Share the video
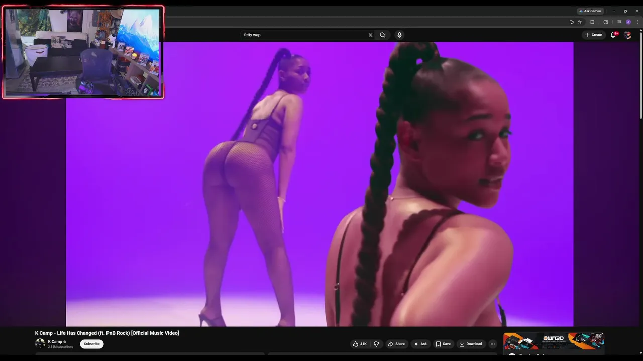Screen dimensions: 643x361 396,344
